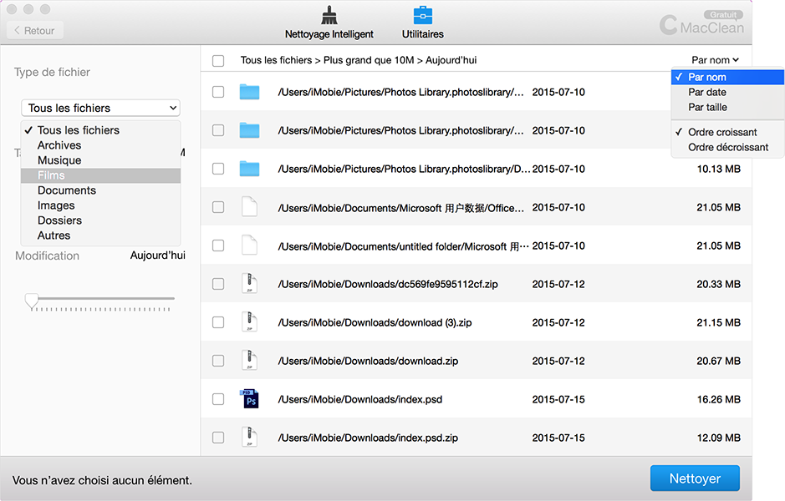Click the MacClean logo
Viewport: 785px width, 501px height.
pyautogui.click(x=701, y=24)
